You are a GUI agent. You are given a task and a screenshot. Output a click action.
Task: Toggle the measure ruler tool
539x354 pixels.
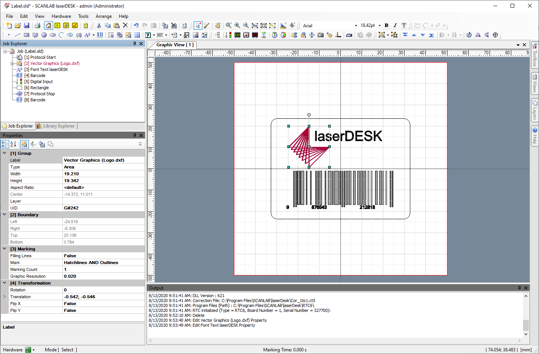[283, 25]
